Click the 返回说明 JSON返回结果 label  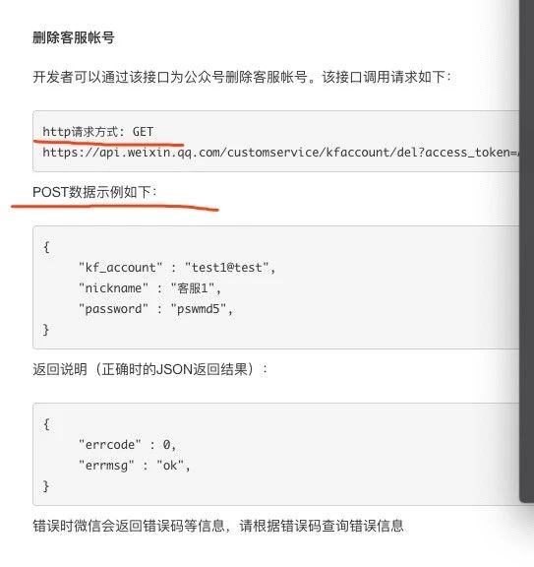149,369
